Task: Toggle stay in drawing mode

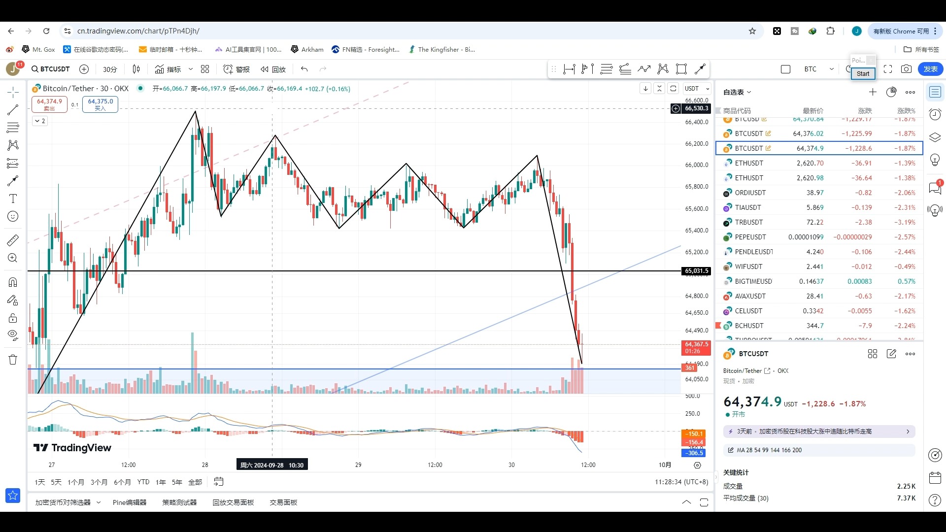Action: click(x=13, y=300)
